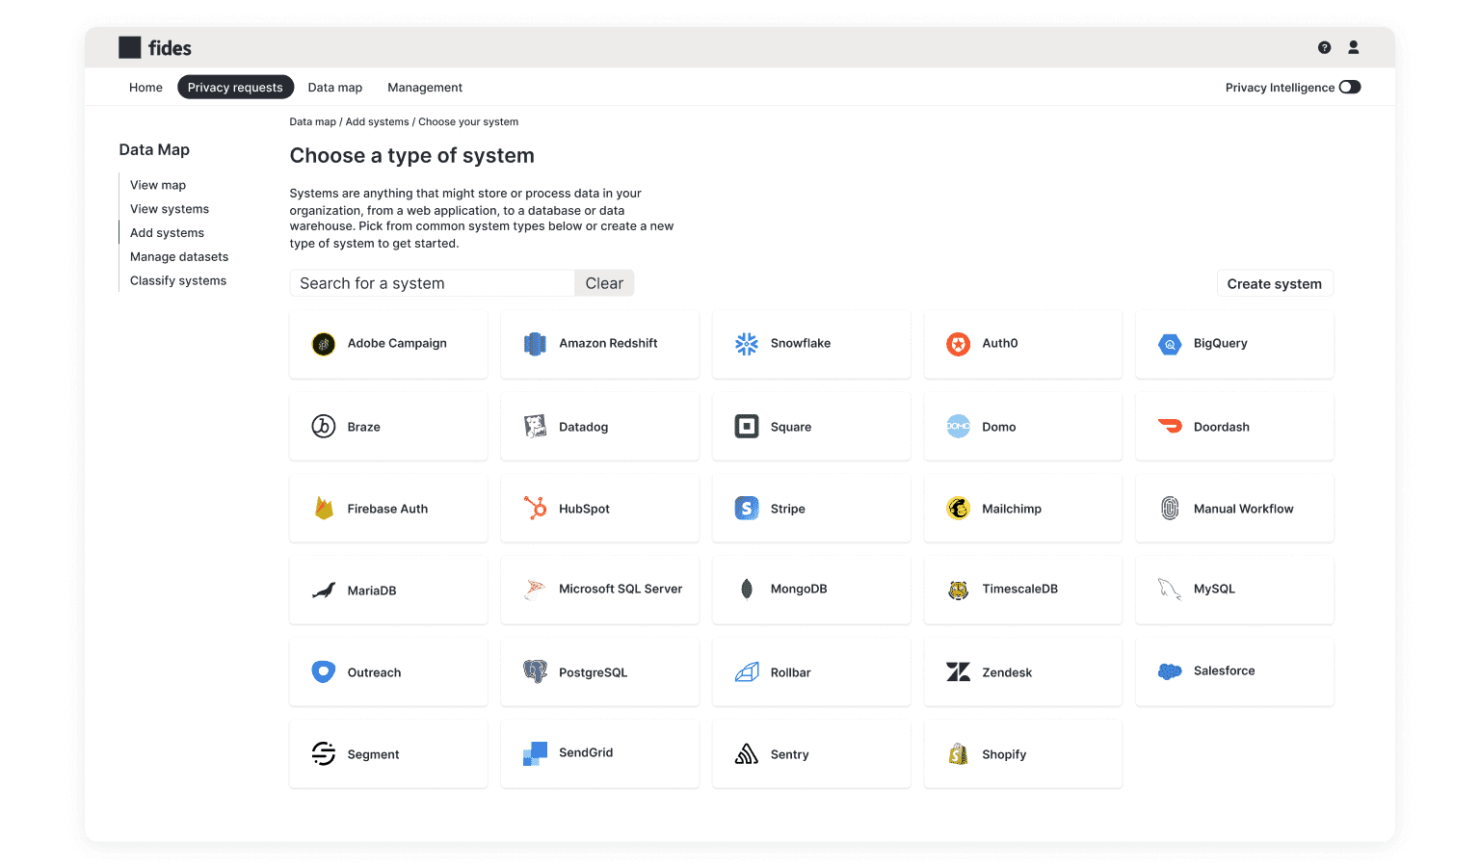Click the MySQL dolphin icon

(x=1170, y=590)
